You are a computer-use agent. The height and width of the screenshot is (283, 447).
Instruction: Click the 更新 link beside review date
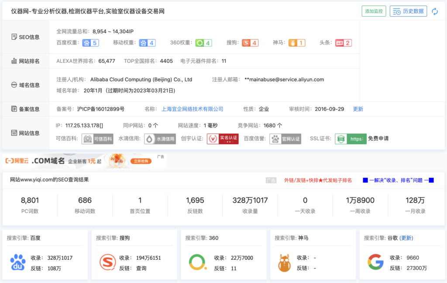click(x=358, y=109)
